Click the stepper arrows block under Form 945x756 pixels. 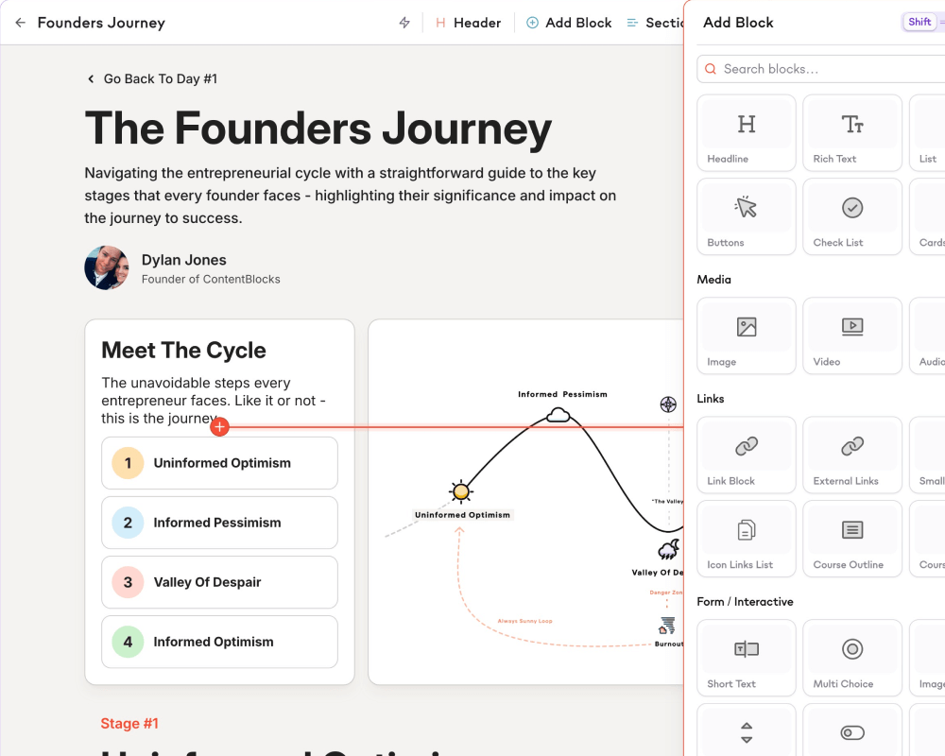pos(746,732)
